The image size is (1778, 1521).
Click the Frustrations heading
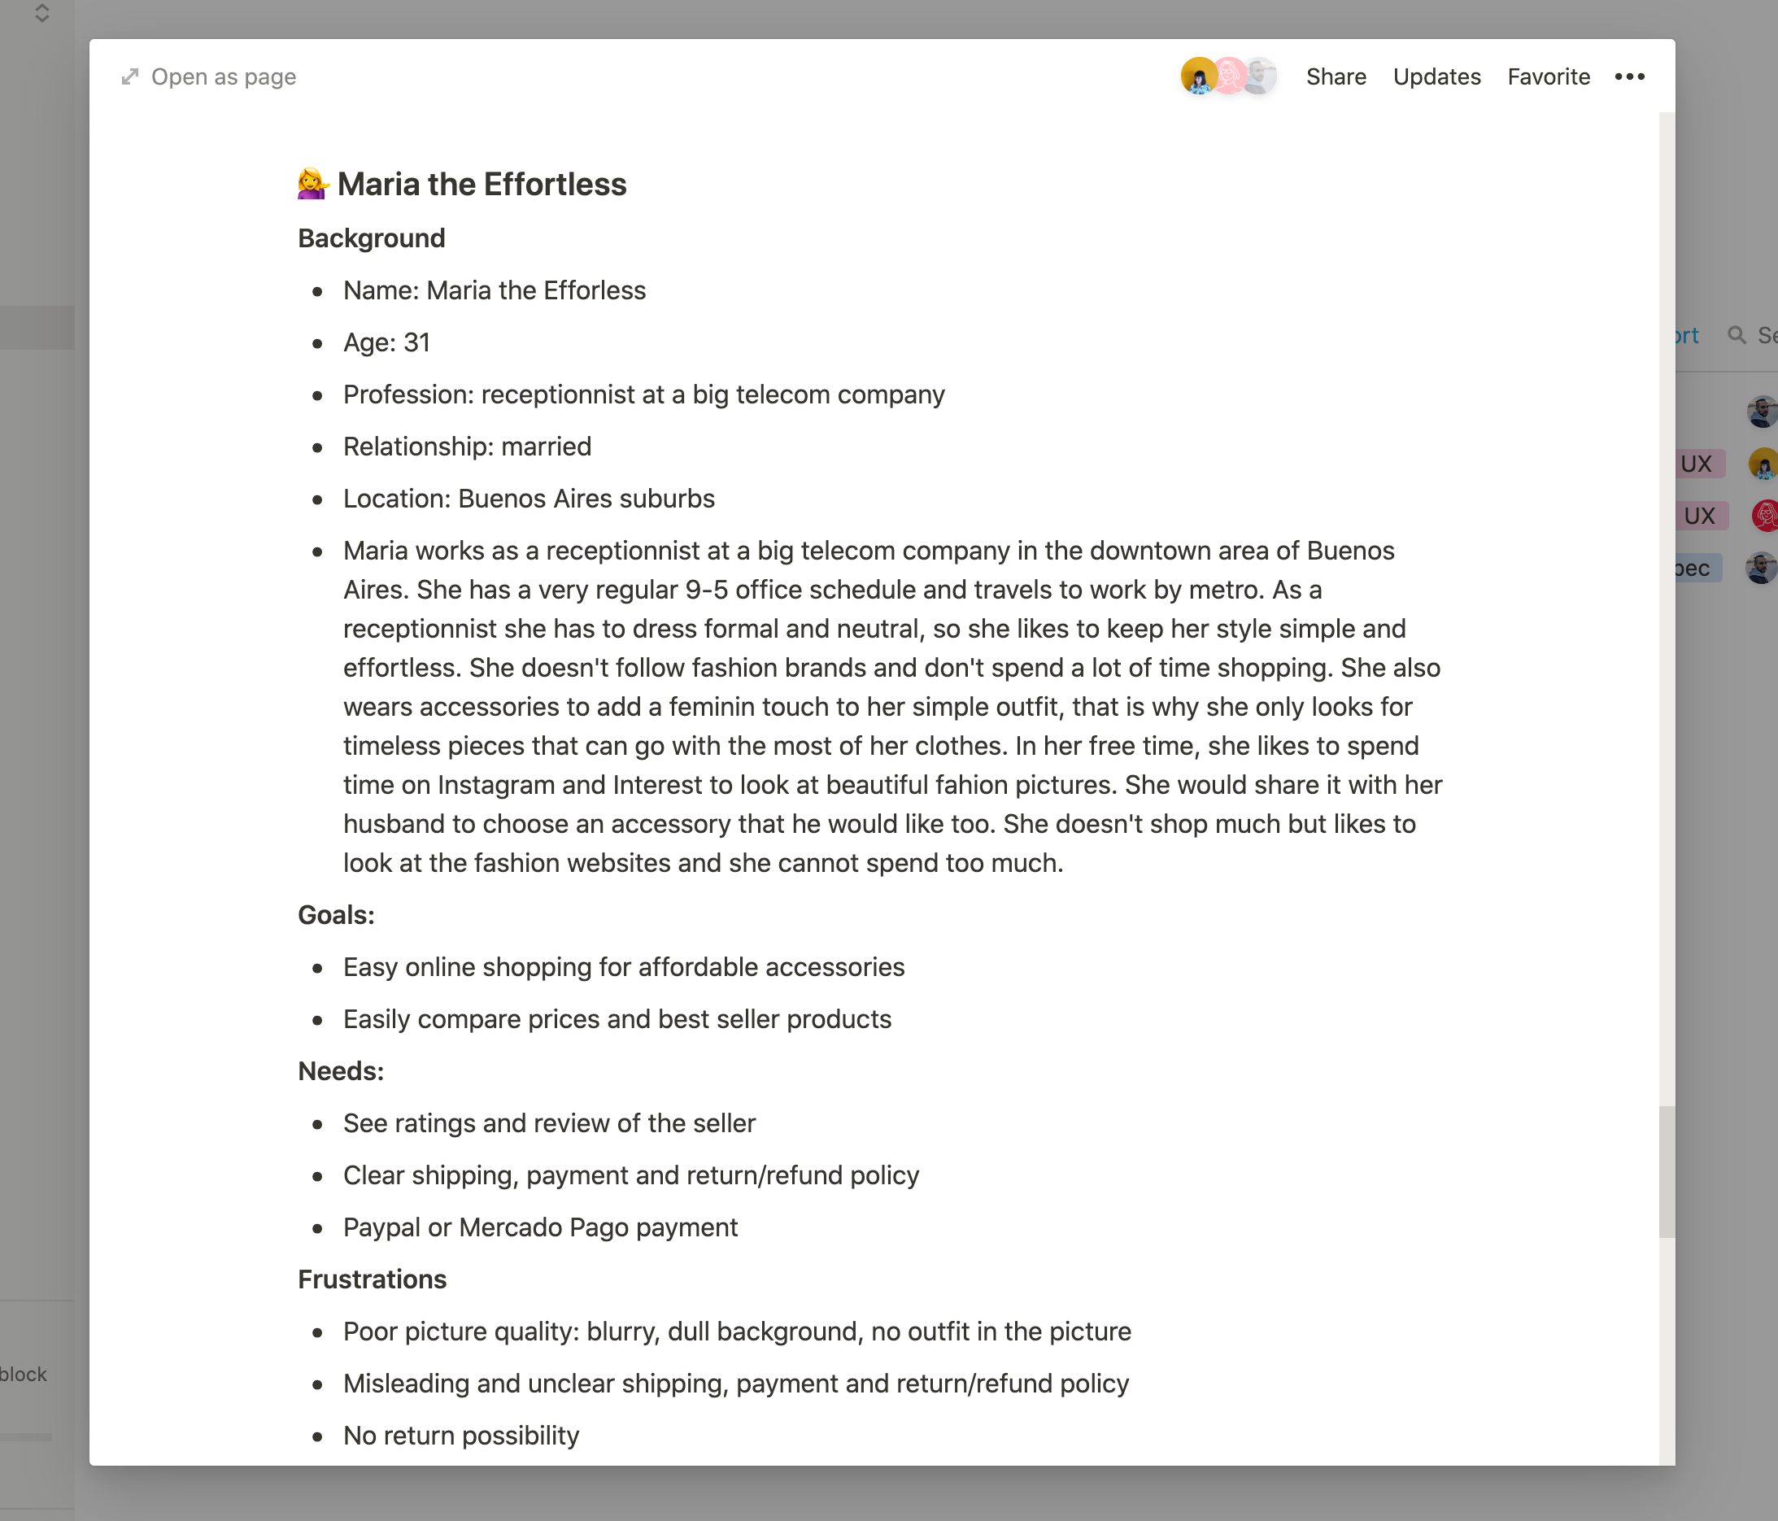[373, 1279]
